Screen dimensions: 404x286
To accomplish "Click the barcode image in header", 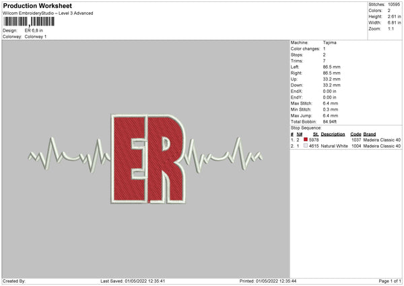I will 29,22.
